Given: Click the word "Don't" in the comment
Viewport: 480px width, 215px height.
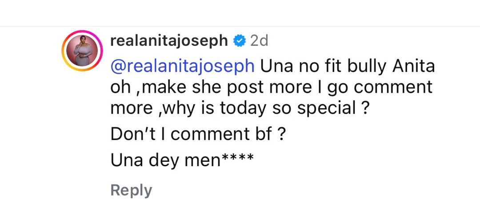Looking at the screenshot, I should tap(132, 134).
